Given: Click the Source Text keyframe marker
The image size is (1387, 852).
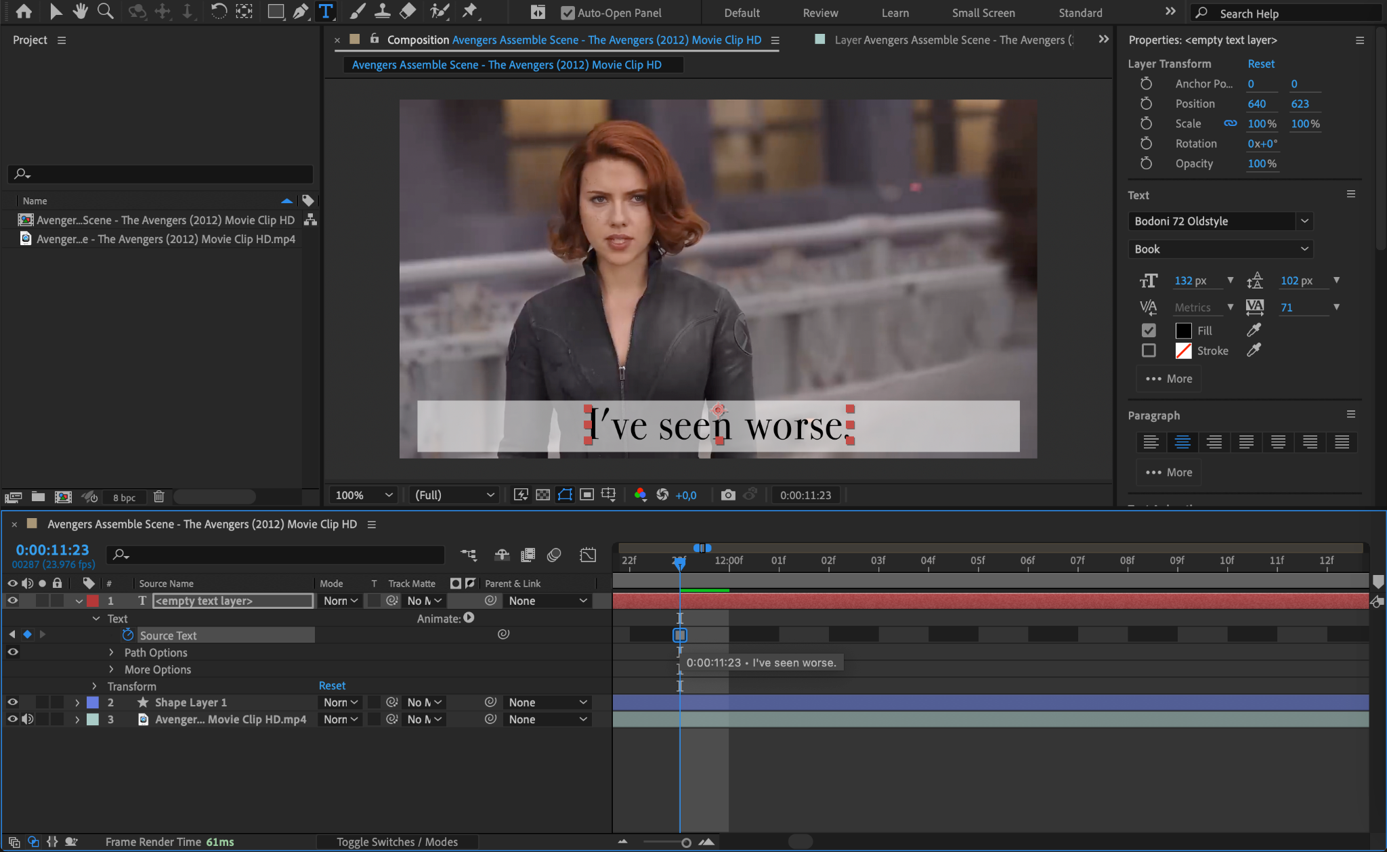Looking at the screenshot, I should [680, 635].
